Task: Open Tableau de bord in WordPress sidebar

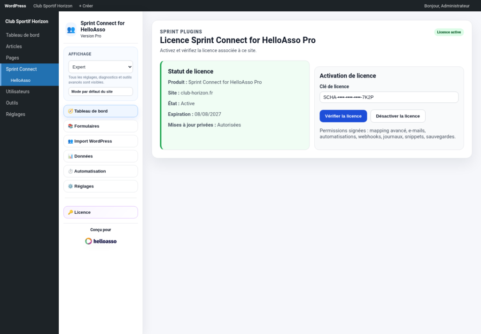Action: [29, 35]
